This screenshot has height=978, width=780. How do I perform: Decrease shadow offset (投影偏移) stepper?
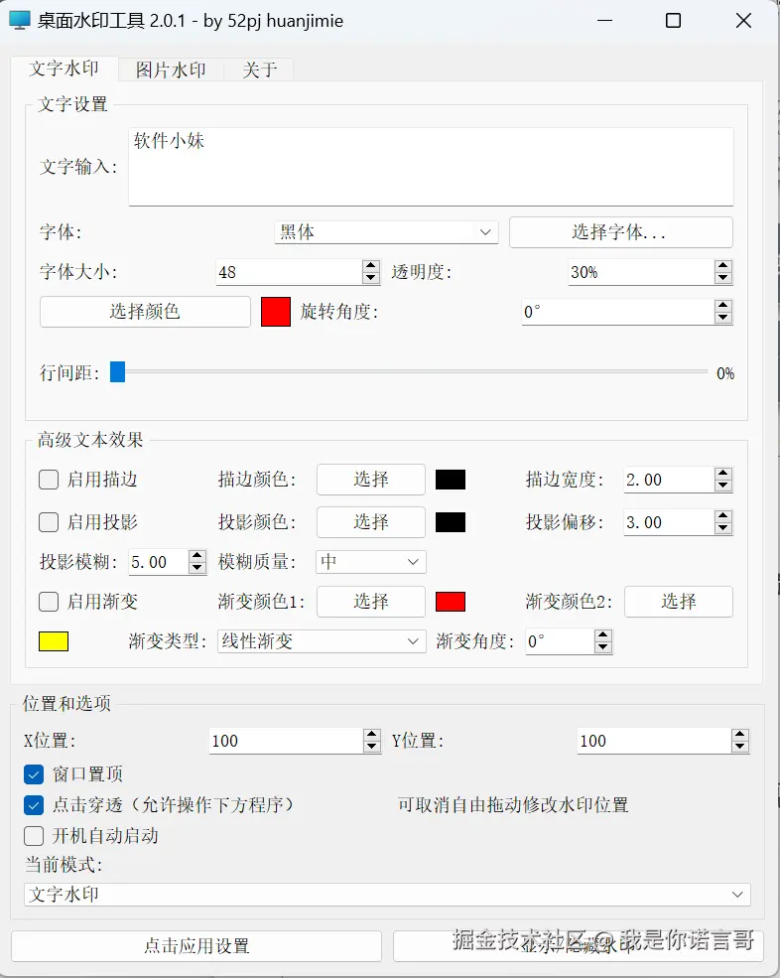coord(722,528)
